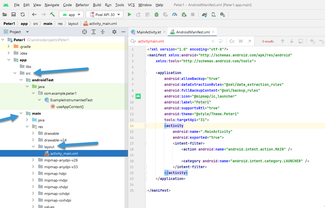
Task: Open the Tools menu
Action: [x=120, y=5]
